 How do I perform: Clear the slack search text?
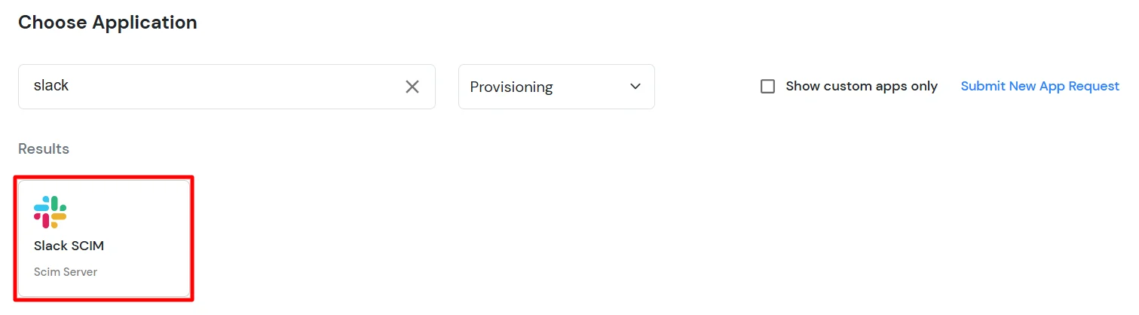click(412, 87)
